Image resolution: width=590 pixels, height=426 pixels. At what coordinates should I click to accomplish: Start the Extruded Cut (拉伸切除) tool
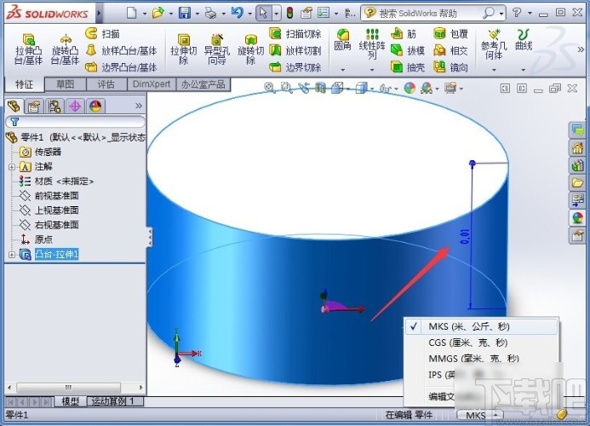[183, 49]
